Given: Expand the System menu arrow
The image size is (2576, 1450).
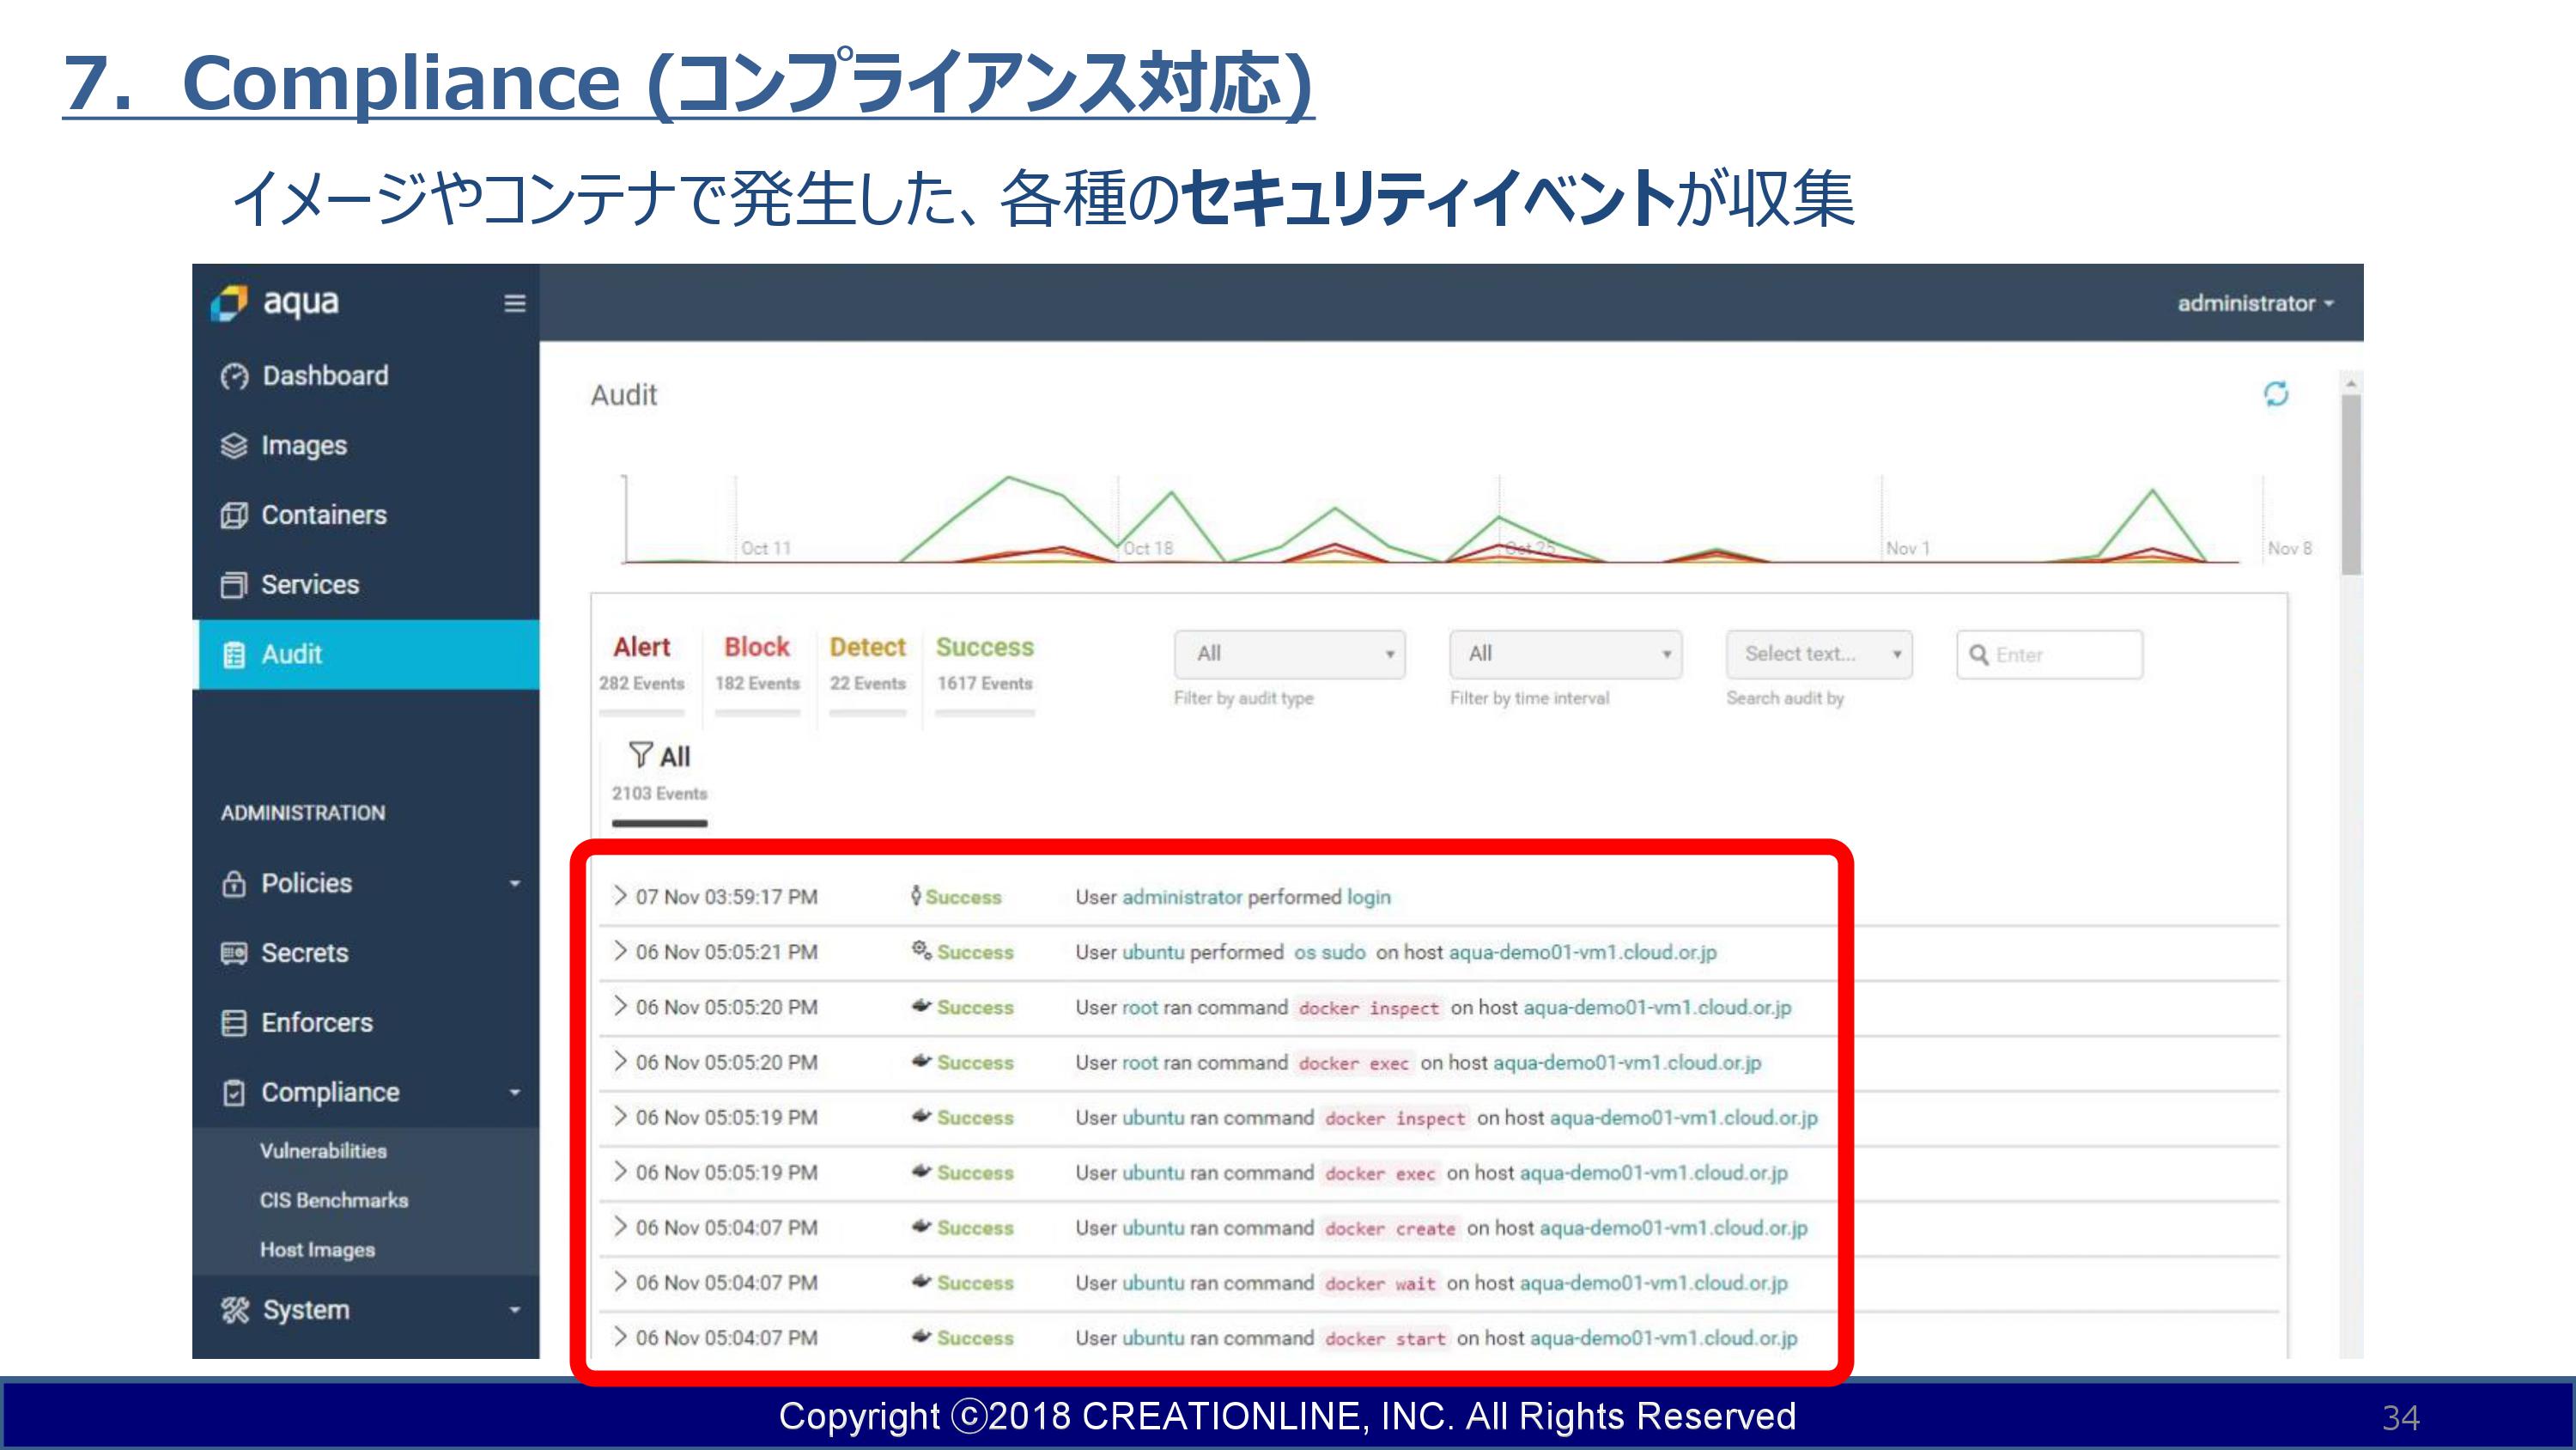Looking at the screenshot, I should click(x=515, y=1310).
